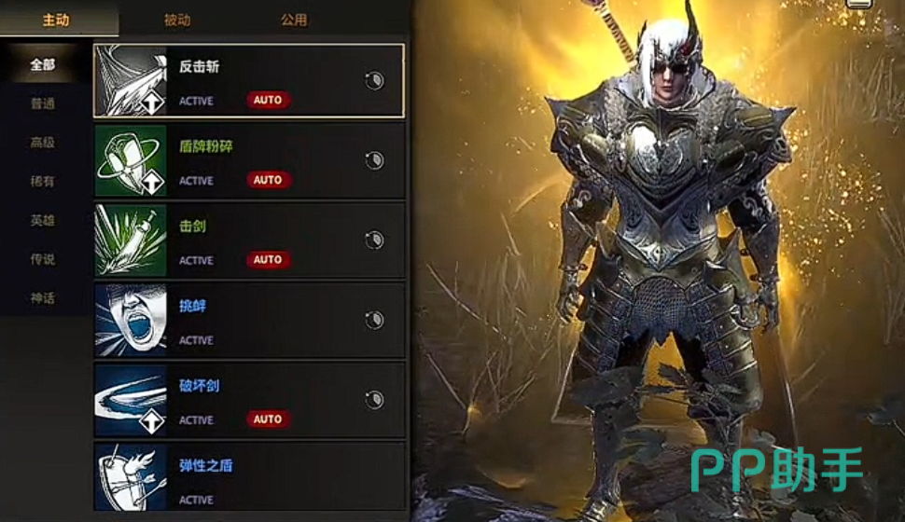Image resolution: width=905 pixels, height=522 pixels.
Task: Show 传说 legendary skills
Action: [x=43, y=259]
